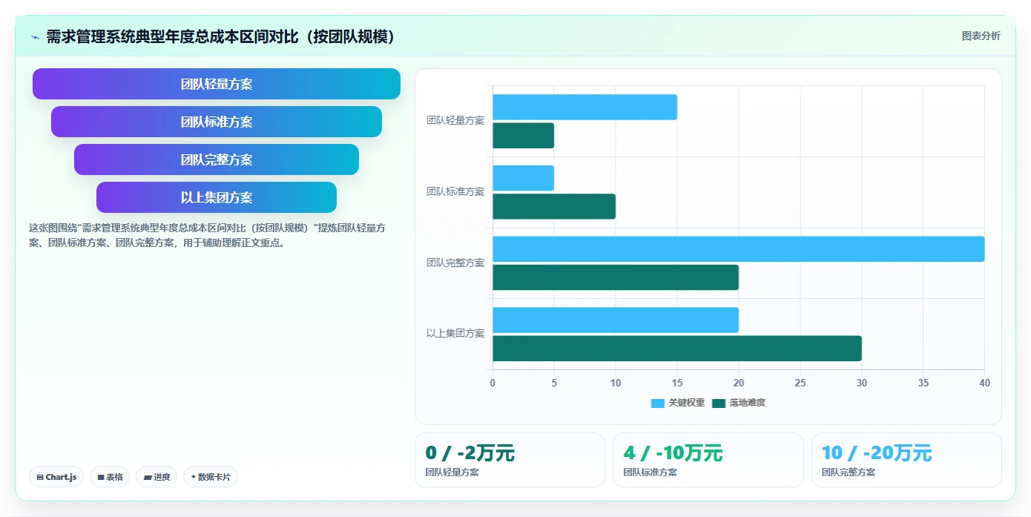Click the 关键权重 bar for 团队标准方案
The width and height of the screenshot is (1031, 517).
pos(523,178)
